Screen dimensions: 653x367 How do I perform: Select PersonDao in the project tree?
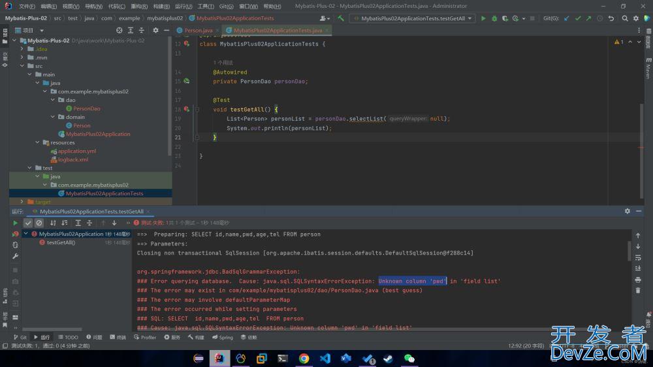coord(87,108)
